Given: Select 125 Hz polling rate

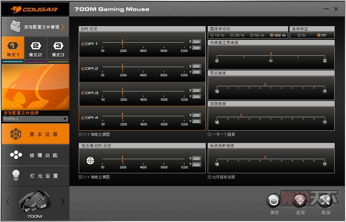Looking at the screenshot, I should click(212, 35).
